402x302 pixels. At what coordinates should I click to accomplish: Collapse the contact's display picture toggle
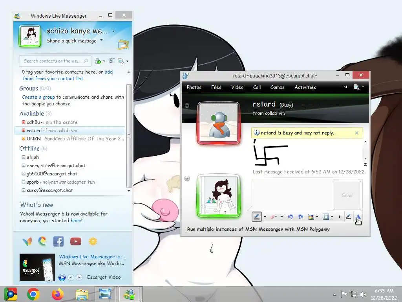tap(187, 105)
